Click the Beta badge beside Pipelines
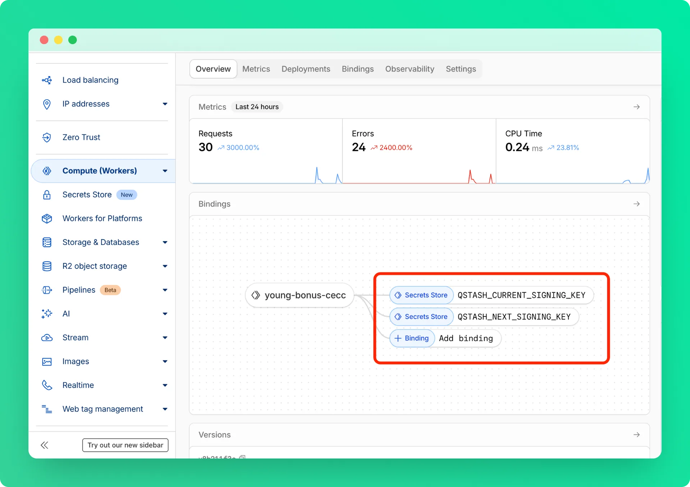The image size is (690, 487). (110, 290)
